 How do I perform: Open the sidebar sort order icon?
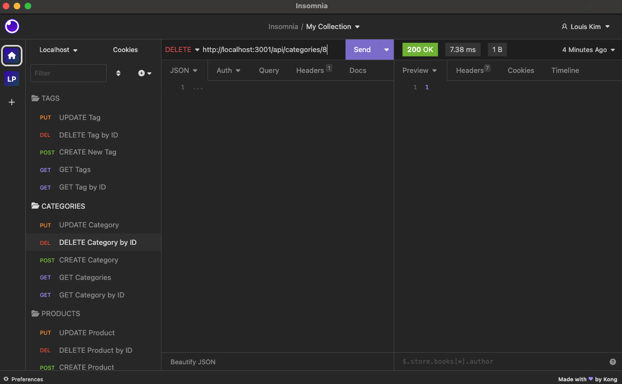click(118, 73)
